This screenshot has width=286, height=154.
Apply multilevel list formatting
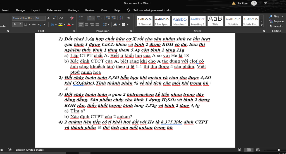[98, 18]
